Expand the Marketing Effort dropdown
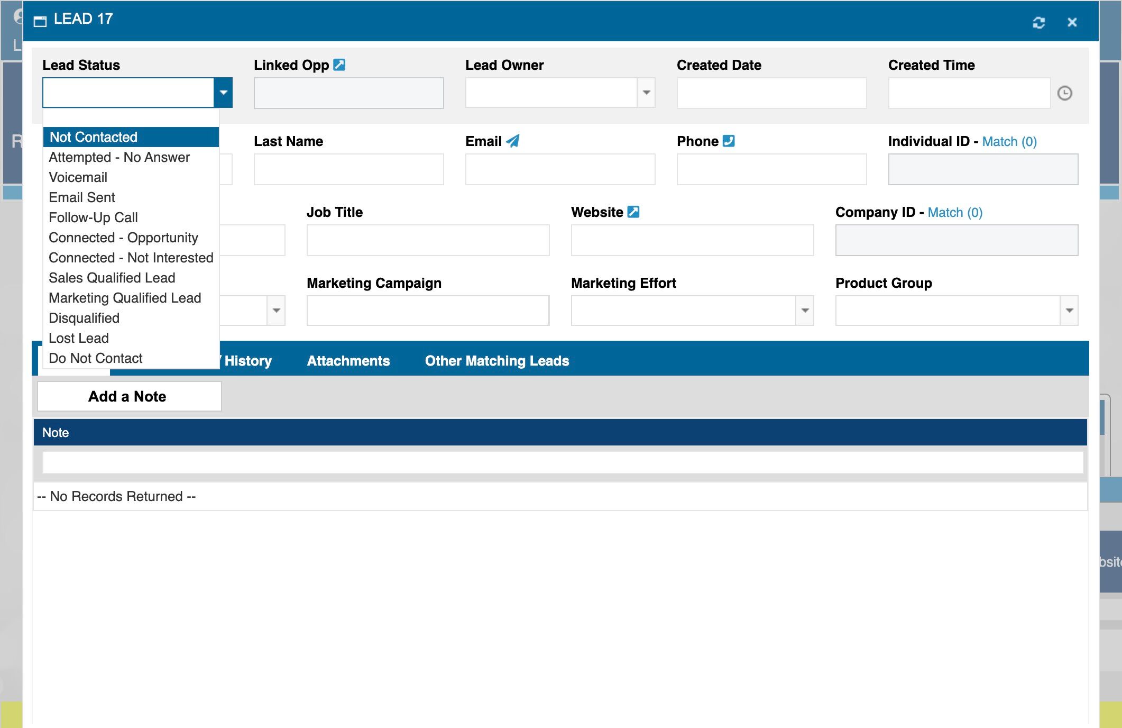The image size is (1122, 728). pos(805,311)
